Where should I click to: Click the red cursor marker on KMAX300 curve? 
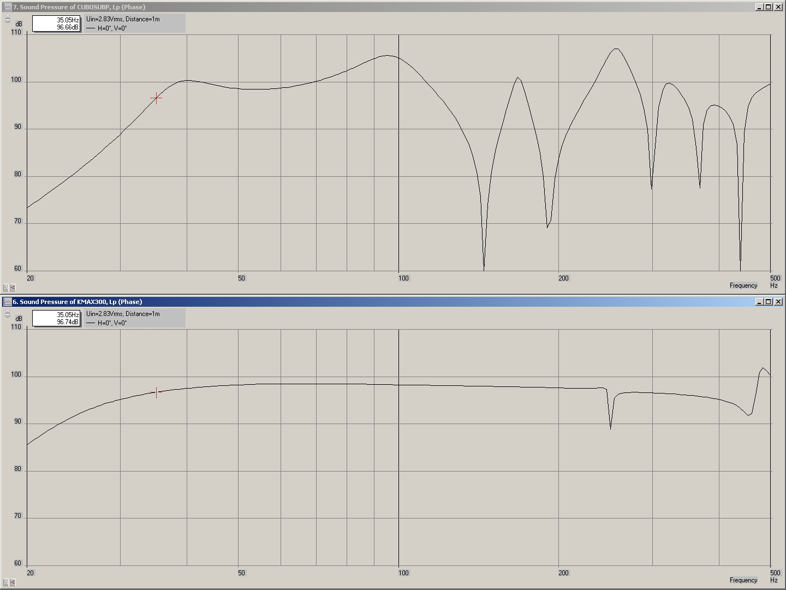[x=156, y=392]
